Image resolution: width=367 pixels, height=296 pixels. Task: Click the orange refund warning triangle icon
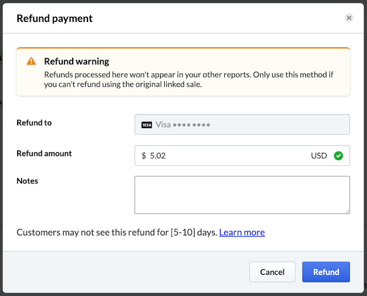(31, 61)
